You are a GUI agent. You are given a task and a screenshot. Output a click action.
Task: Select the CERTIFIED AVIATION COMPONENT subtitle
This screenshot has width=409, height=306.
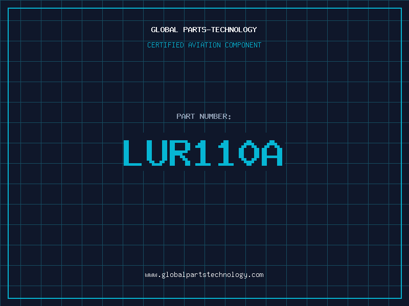tap(204, 45)
